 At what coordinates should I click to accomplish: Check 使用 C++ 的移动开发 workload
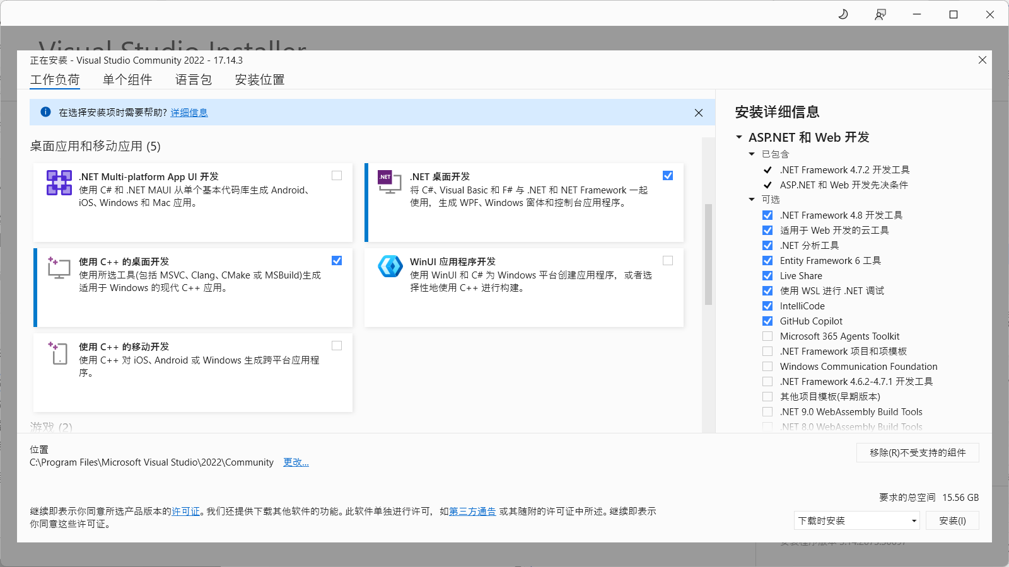tap(337, 346)
